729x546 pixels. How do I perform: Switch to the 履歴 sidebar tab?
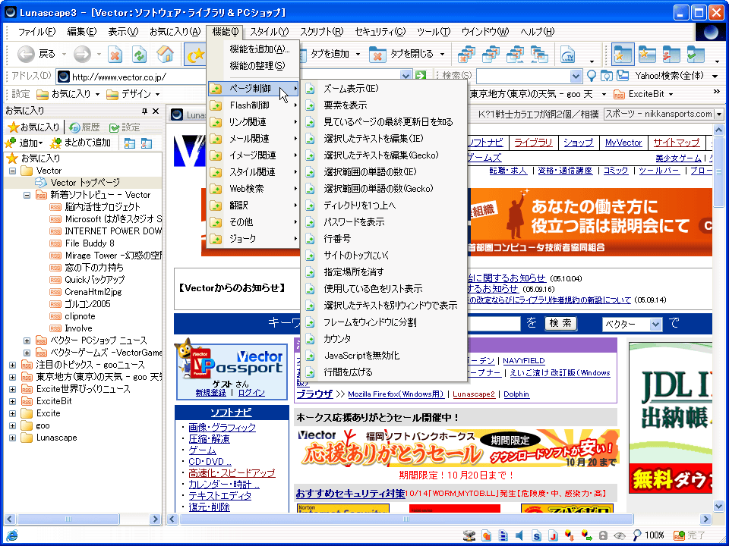click(x=84, y=127)
